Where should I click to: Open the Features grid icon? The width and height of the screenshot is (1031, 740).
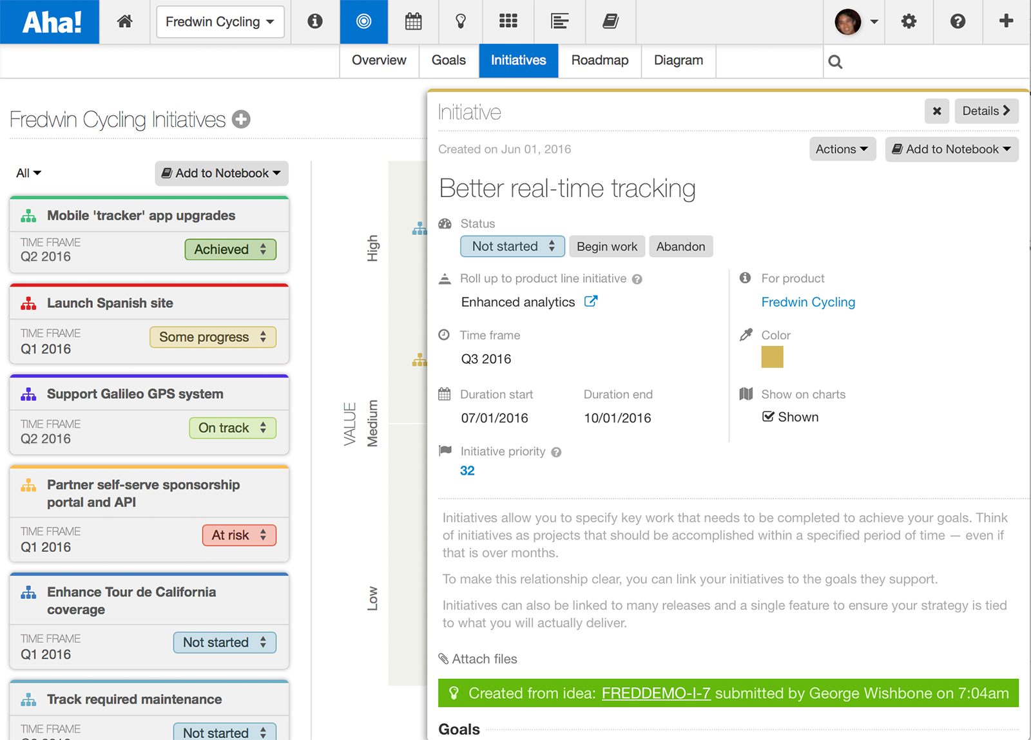(x=508, y=21)
